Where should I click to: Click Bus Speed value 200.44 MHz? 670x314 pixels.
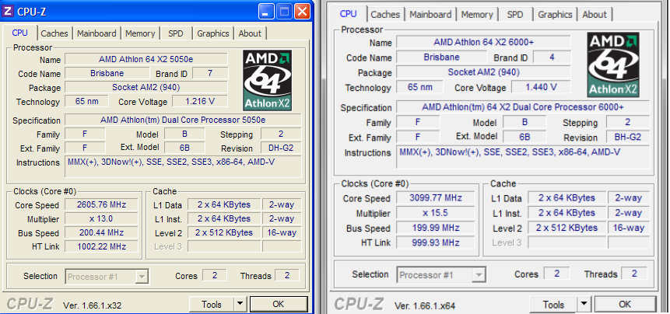(101, 232)
